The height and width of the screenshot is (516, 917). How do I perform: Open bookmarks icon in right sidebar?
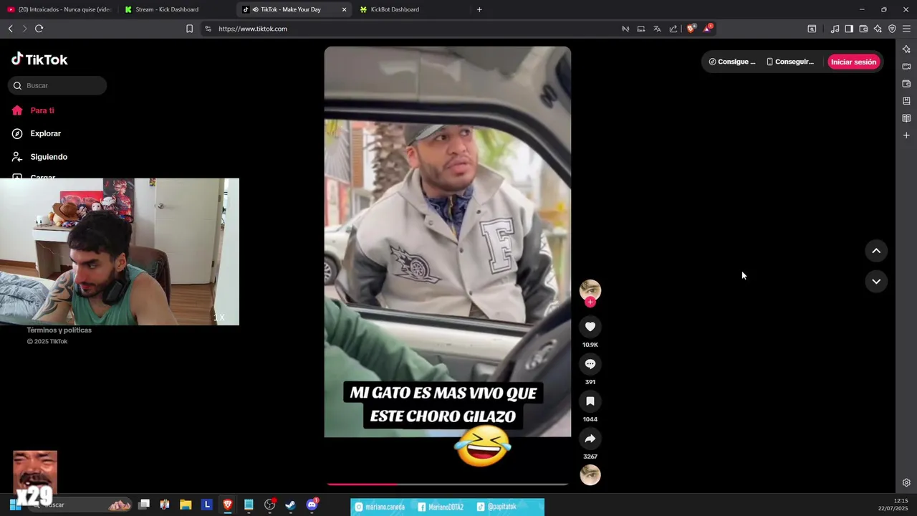pyautogui.click(x=906, y=101)
